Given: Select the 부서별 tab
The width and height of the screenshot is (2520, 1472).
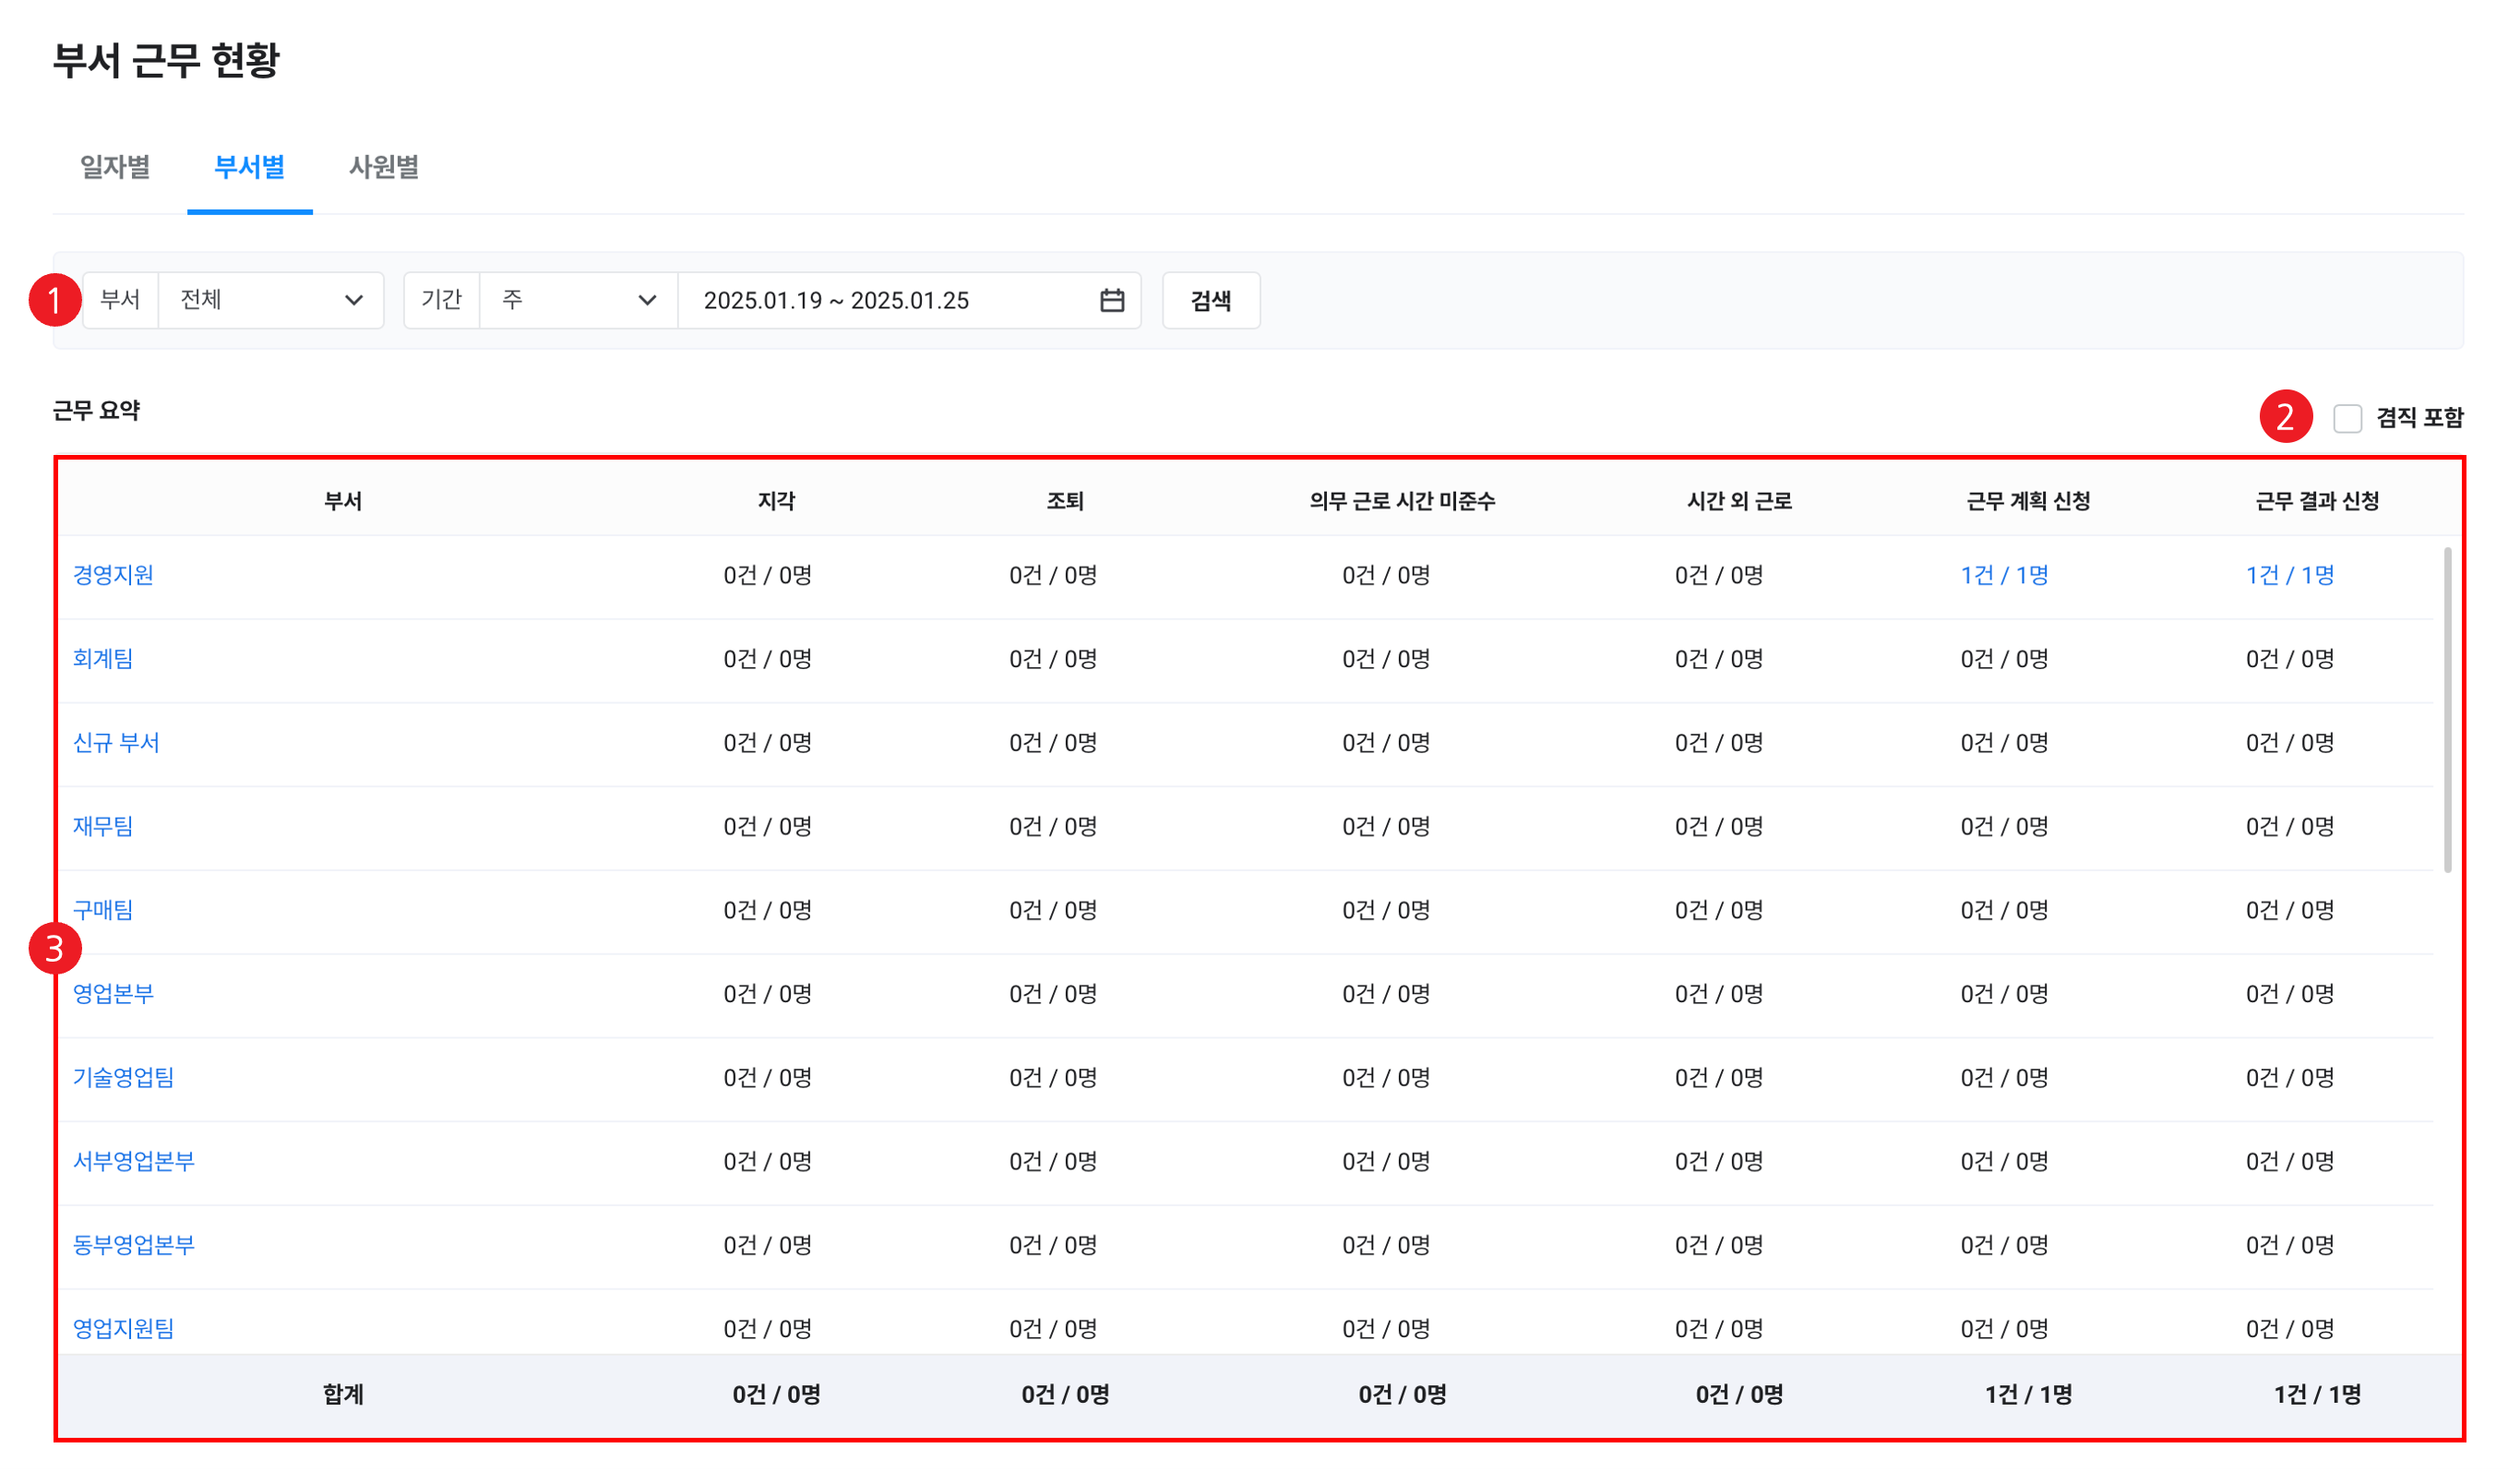Looking at the screenshot, I should point(249,167).
